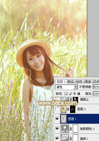Click the chain link icon on 图层 3
The width and height of the screenshot is (99, 141).
click(x=68, y=109)
